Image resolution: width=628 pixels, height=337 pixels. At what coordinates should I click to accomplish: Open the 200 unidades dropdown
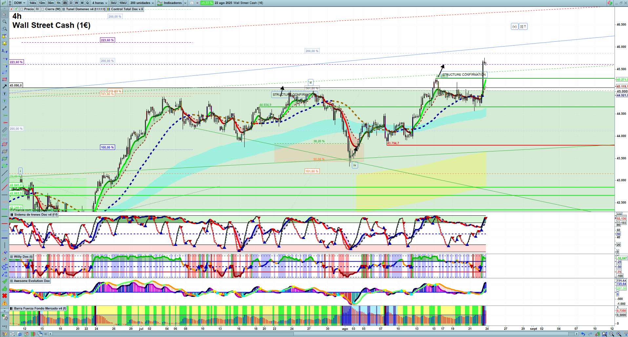tap(142, 3)
